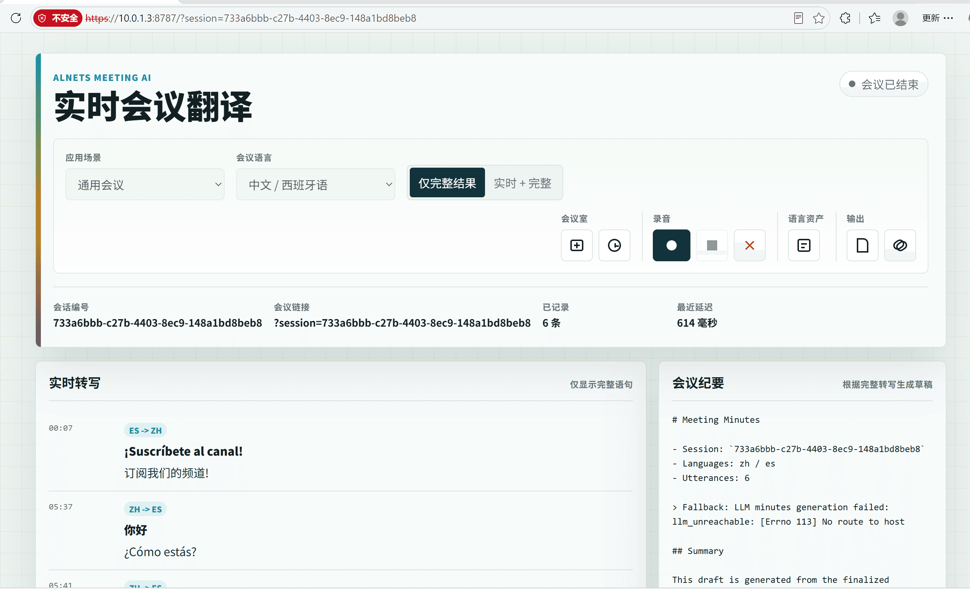Screen dimensions: 970x589
Task: Open favorites list icon
Action: [875, 18]
